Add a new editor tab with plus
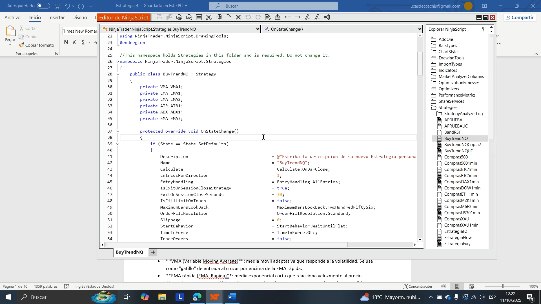This screenshot has height=304, width=541. [x=153, y=252]
